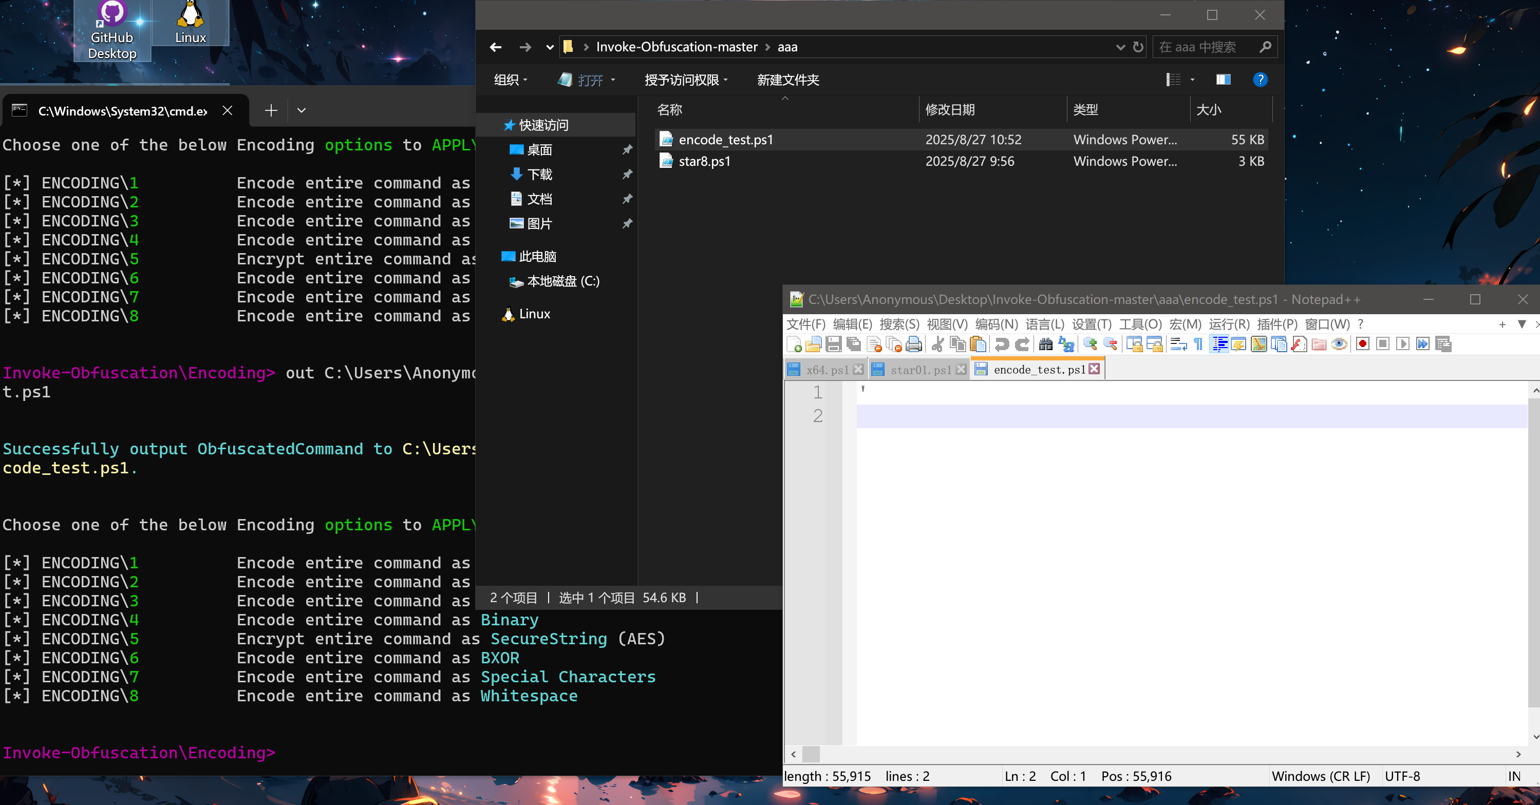Expand the 组织 dropdown in Explorer

click(x=511, y=80)
